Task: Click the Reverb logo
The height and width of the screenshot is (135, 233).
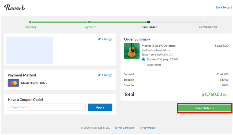Action: 14,7
